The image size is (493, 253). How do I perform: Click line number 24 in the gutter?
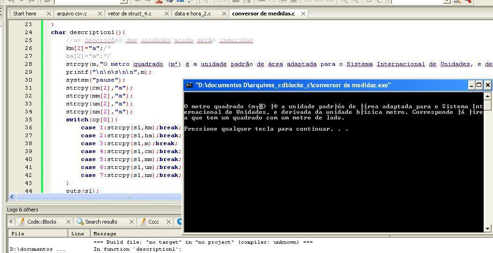pyautogui.click(x=28, y=32)
